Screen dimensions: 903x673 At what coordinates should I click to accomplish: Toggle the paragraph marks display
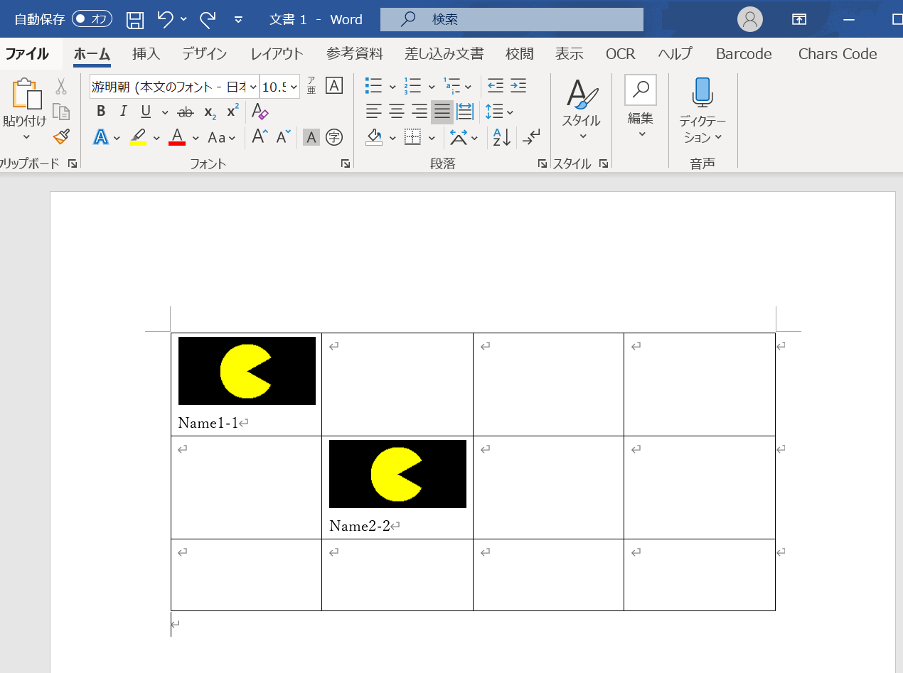532,137
